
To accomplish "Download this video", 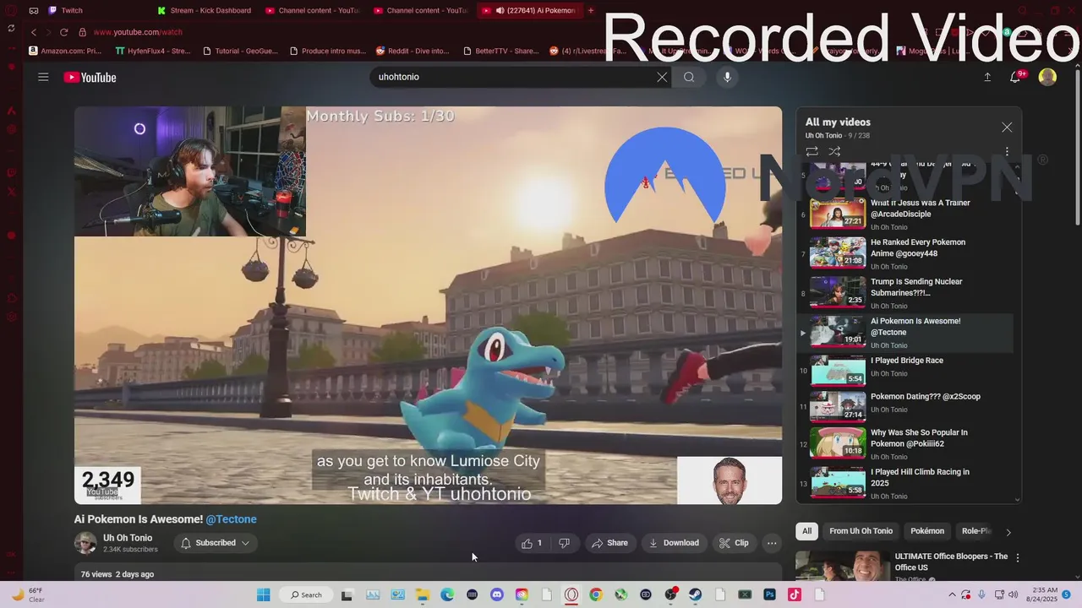I will [674, 543].
